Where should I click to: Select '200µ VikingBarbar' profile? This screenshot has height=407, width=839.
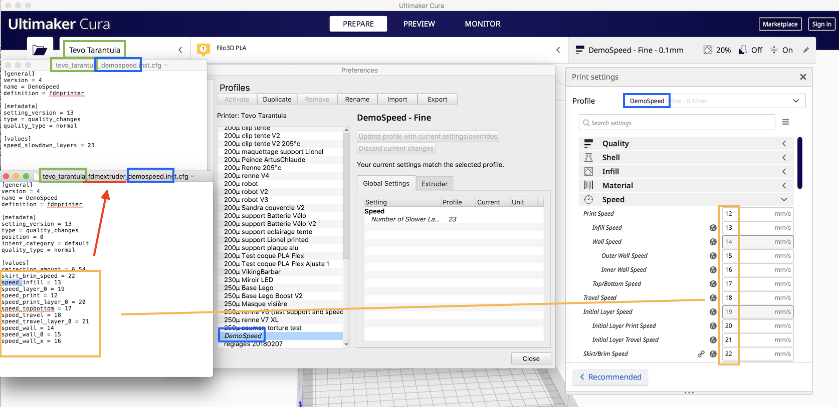pyautogui.click(x=280, y=272)
